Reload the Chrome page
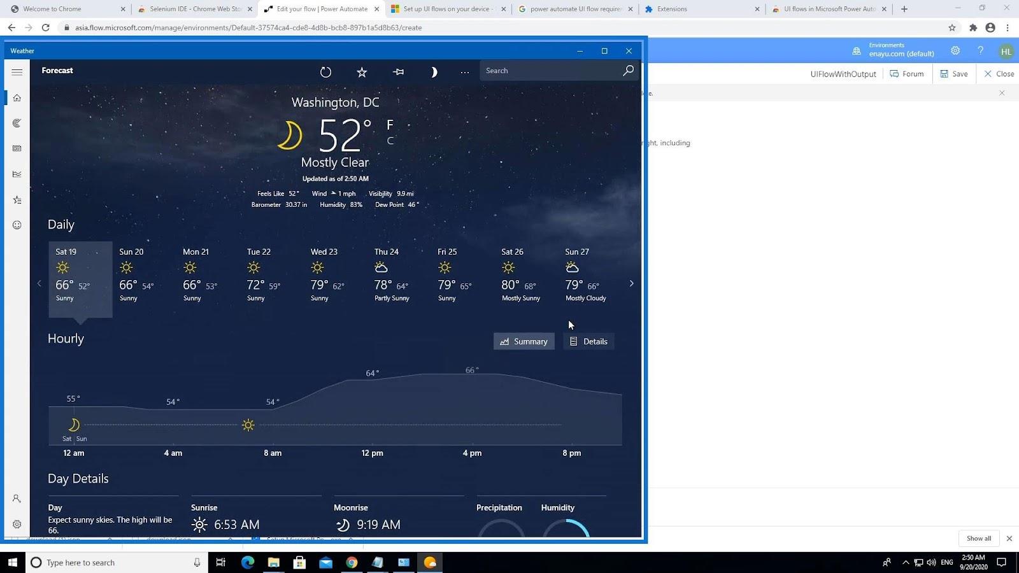 [45, 27]
